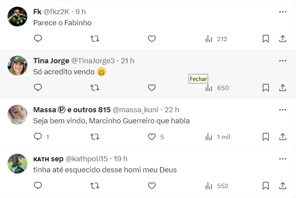307x198 pixels.
Task: Bookmark Fk's Fabinho tweet
Action: click(x=266, y=39)
